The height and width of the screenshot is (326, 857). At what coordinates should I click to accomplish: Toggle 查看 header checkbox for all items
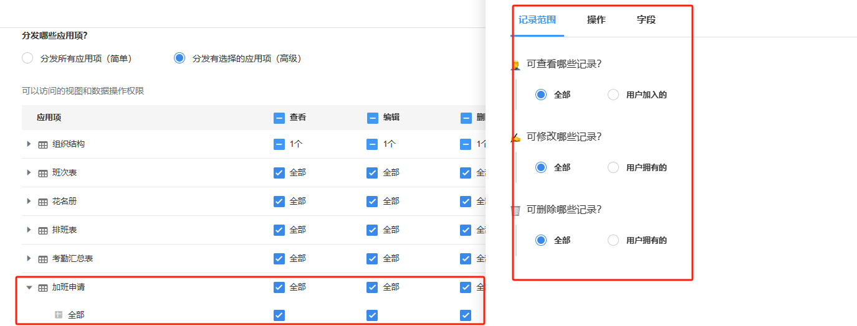[x=279, y=118]
